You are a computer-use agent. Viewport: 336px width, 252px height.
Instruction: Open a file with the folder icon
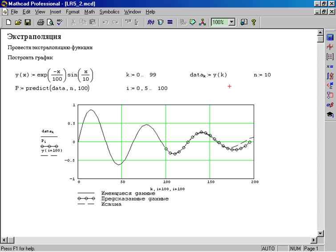[x=18, y=22]
